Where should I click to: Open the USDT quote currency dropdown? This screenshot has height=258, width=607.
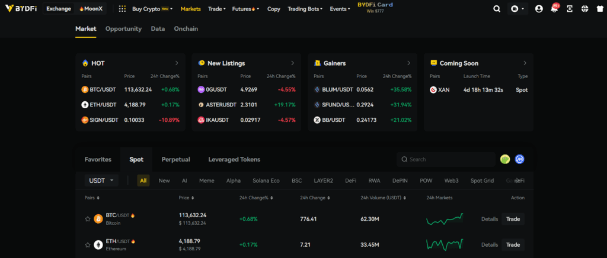pyautogui.click(x=101, y=180)
